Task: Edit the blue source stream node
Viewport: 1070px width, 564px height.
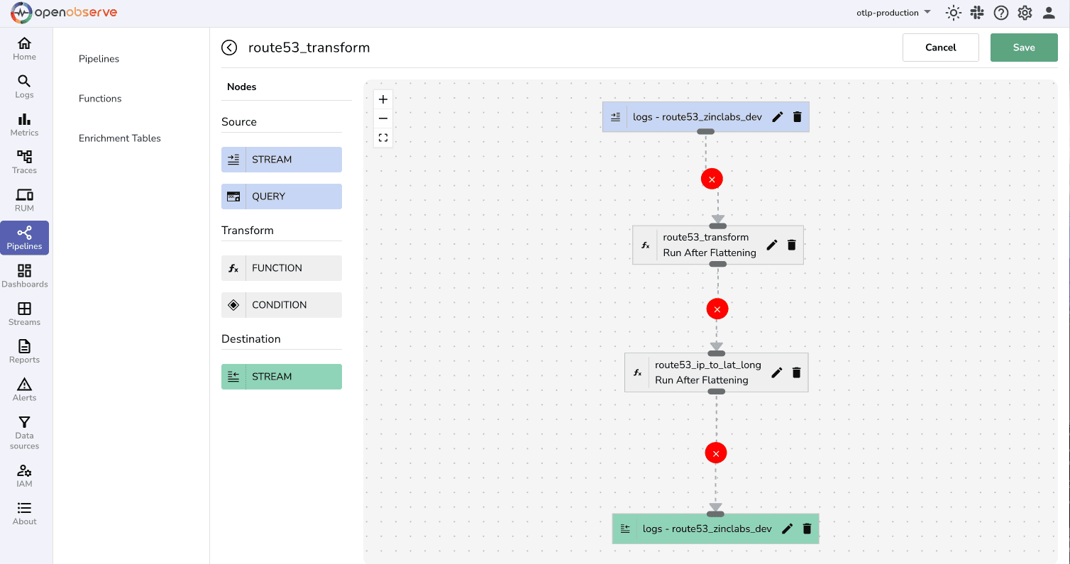Action: [778, 117]
